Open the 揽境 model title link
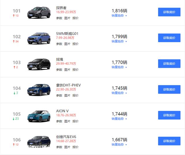Image resolution: width=185 pixels, height=155 pixels. (60, 59)
